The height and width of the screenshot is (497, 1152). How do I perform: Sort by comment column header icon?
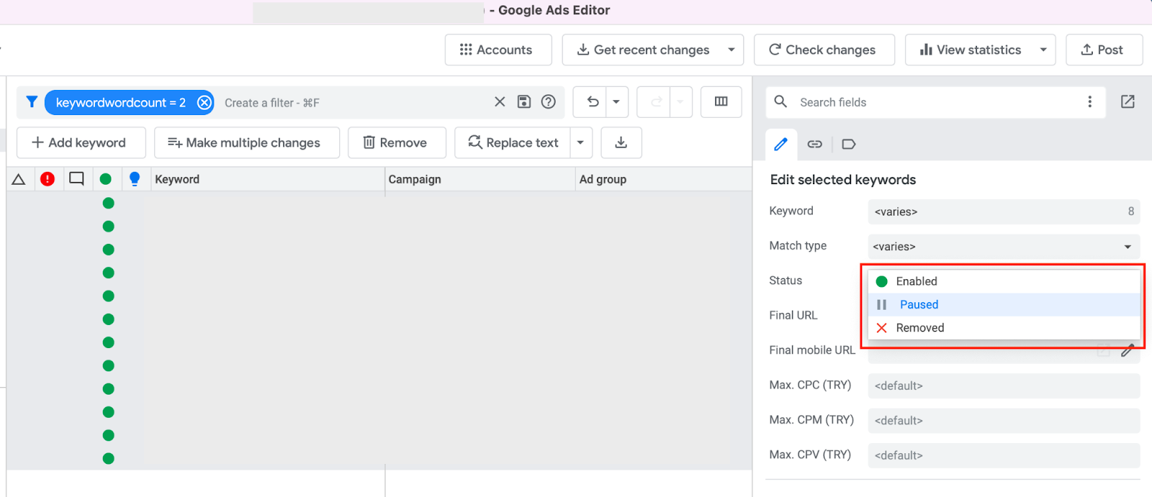pyautogui.click(x=76, y=179)
